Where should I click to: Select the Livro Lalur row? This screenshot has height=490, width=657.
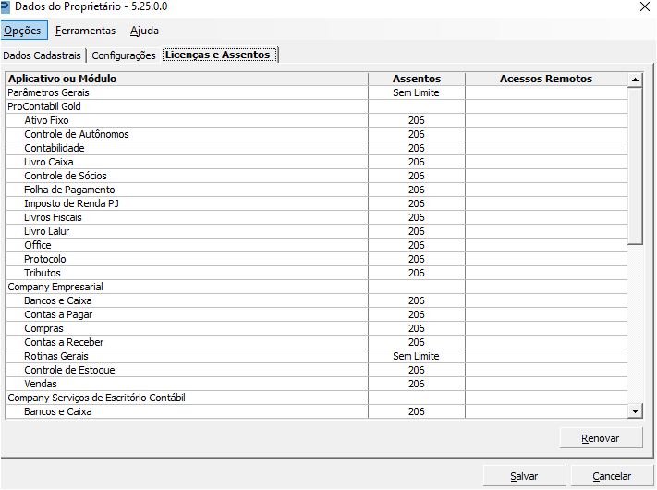click(317, 231)
